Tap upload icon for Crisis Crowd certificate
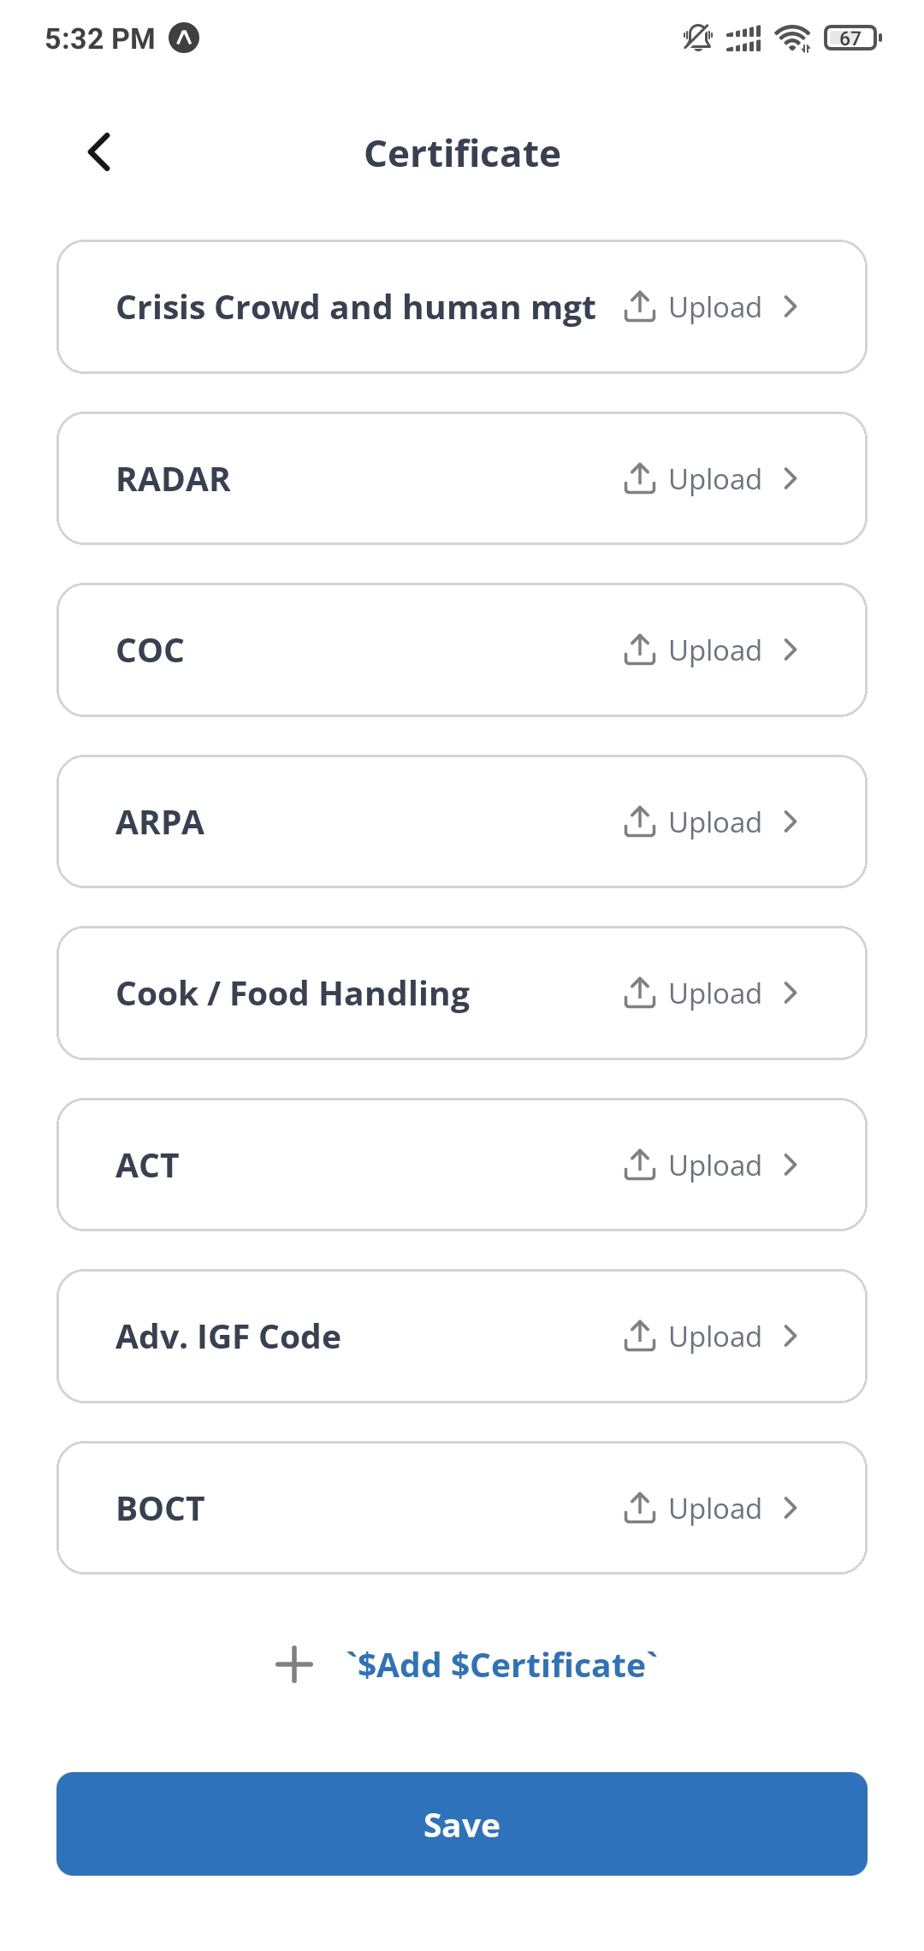The height and width of the screenshot is (1951, 924). (640, 306)
